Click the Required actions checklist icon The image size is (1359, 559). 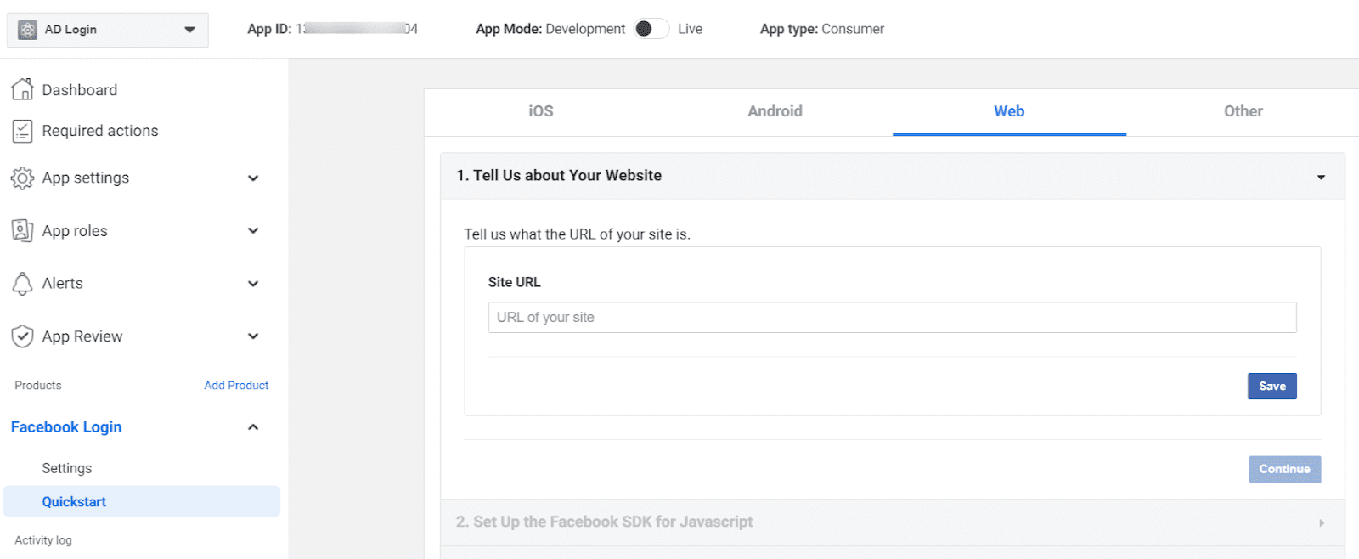tap(22, 131)
